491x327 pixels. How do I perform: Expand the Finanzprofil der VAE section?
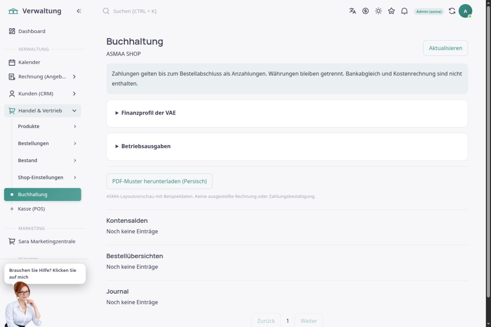pyautogui.click(x=287, y=113)
